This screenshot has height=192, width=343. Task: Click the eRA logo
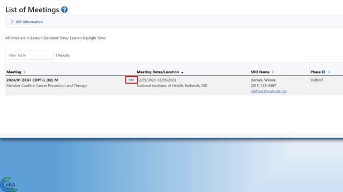click(9, 185)
